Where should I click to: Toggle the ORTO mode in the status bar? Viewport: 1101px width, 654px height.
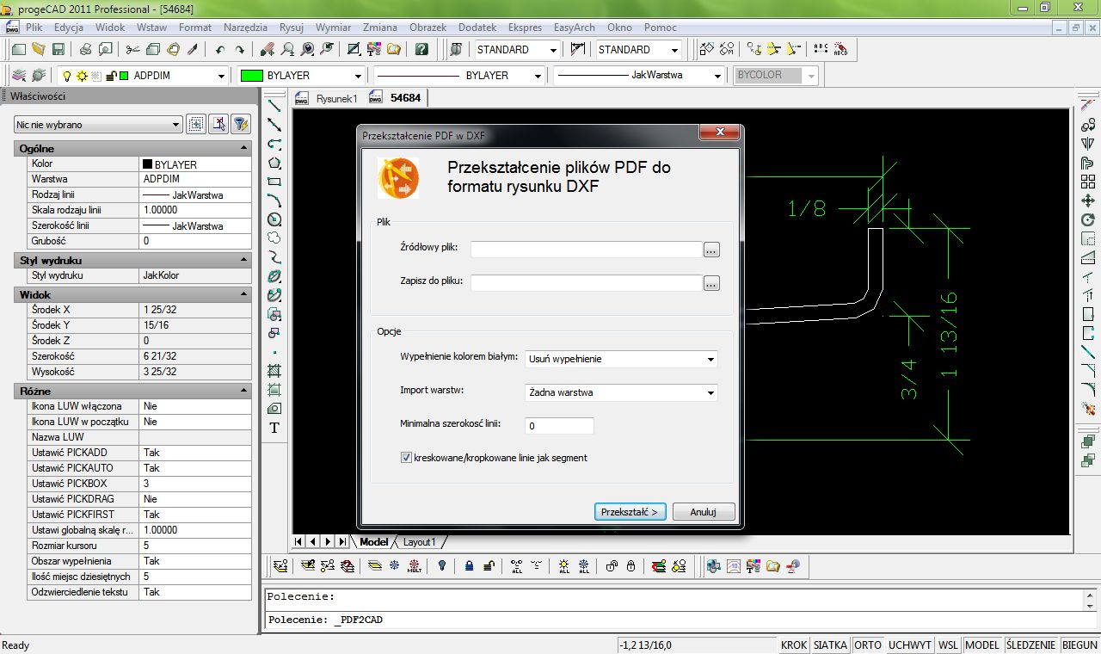[868, 645]
